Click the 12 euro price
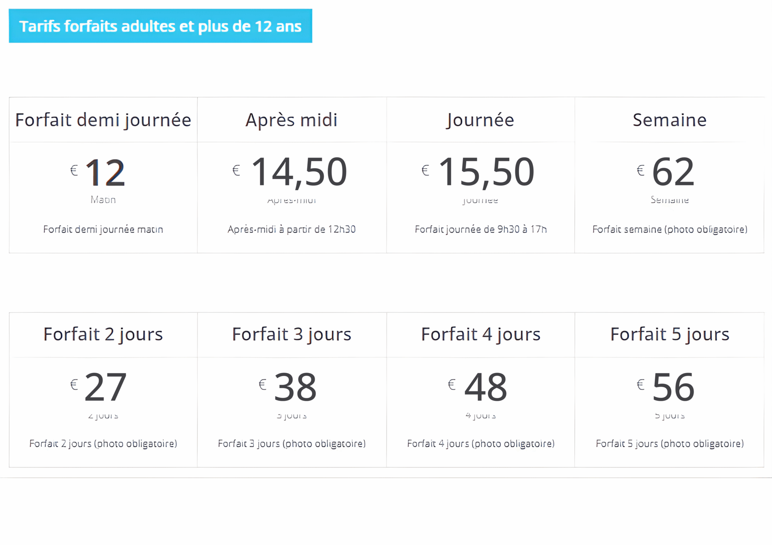The width and height of the screenshot is (772, 545). pos(105,173)
